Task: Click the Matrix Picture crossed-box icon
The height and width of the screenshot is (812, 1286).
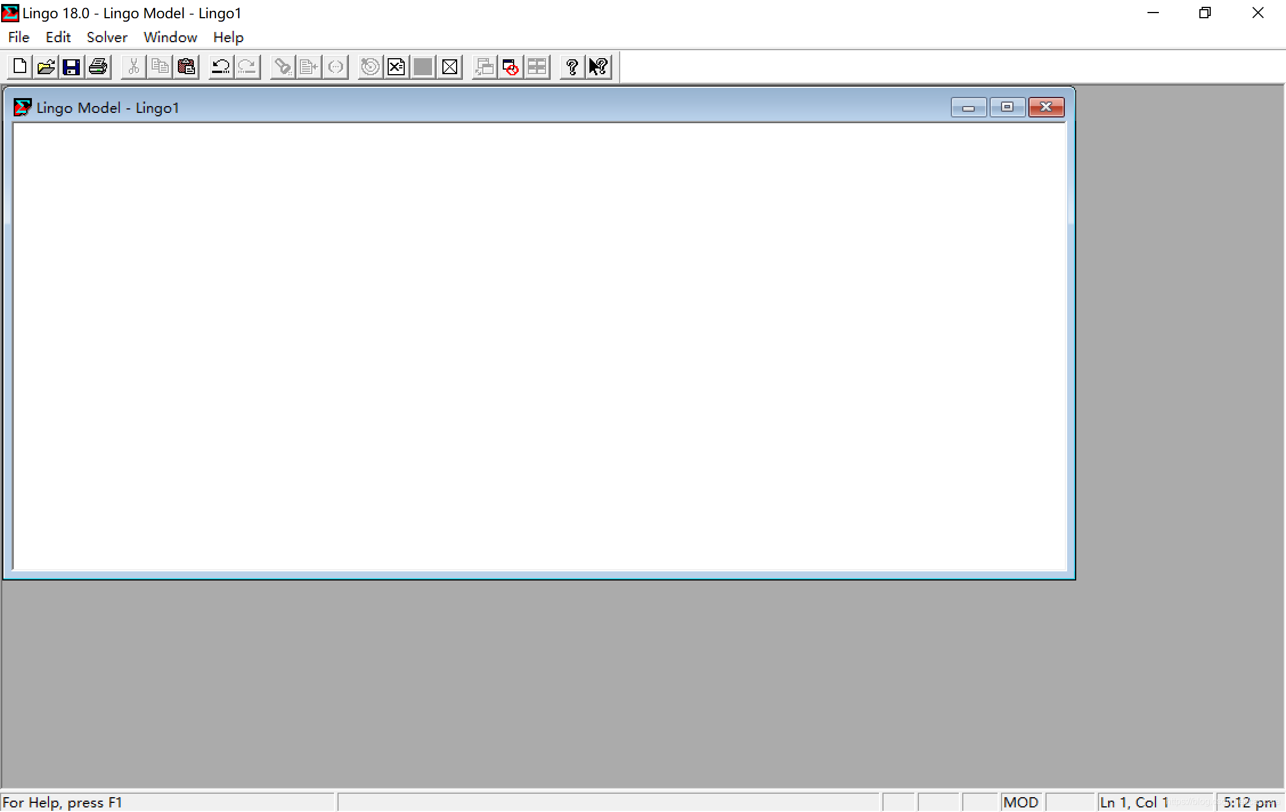Action: coord(449,67)
